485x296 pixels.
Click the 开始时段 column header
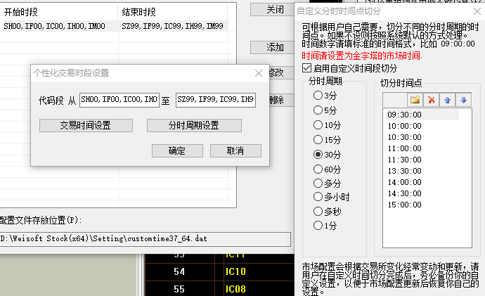click(x=59, y=12)
